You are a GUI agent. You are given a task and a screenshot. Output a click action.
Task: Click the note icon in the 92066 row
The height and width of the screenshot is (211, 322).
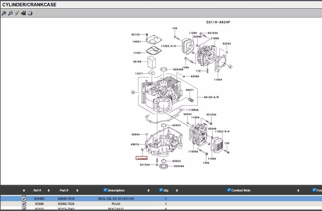24,204
